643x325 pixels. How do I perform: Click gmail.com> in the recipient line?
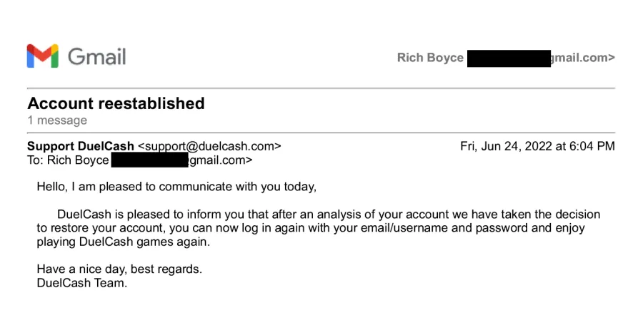(x=221, y=160)
